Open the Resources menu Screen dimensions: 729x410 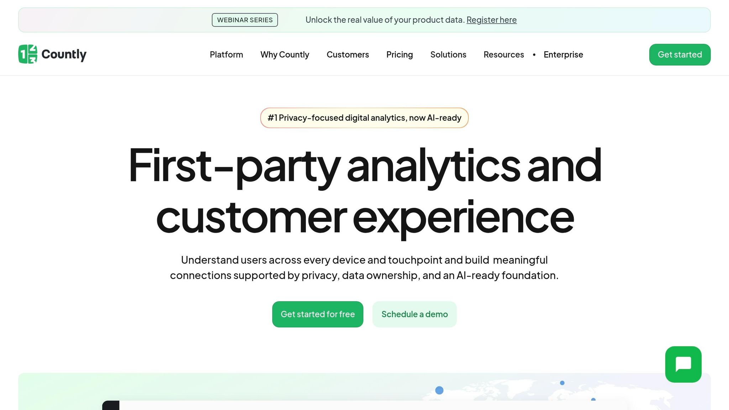coord(504,54)
